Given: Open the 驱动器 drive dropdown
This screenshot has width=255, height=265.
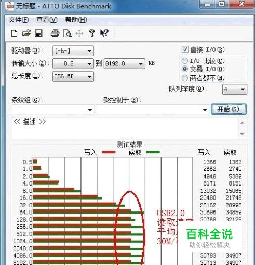Looking at the screenshot, I should (73, 51).
